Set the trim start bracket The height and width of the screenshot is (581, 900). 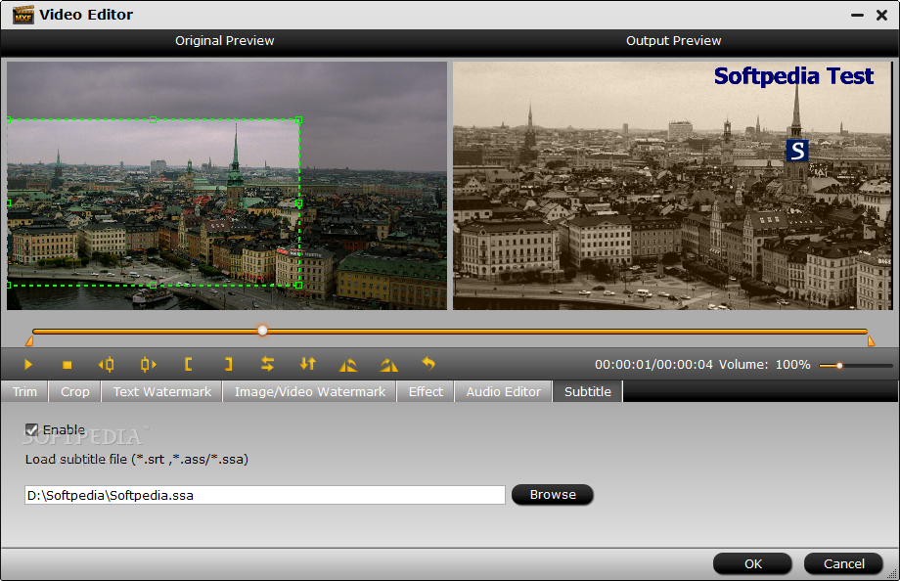pyautogui.click(x=188, y=365)
